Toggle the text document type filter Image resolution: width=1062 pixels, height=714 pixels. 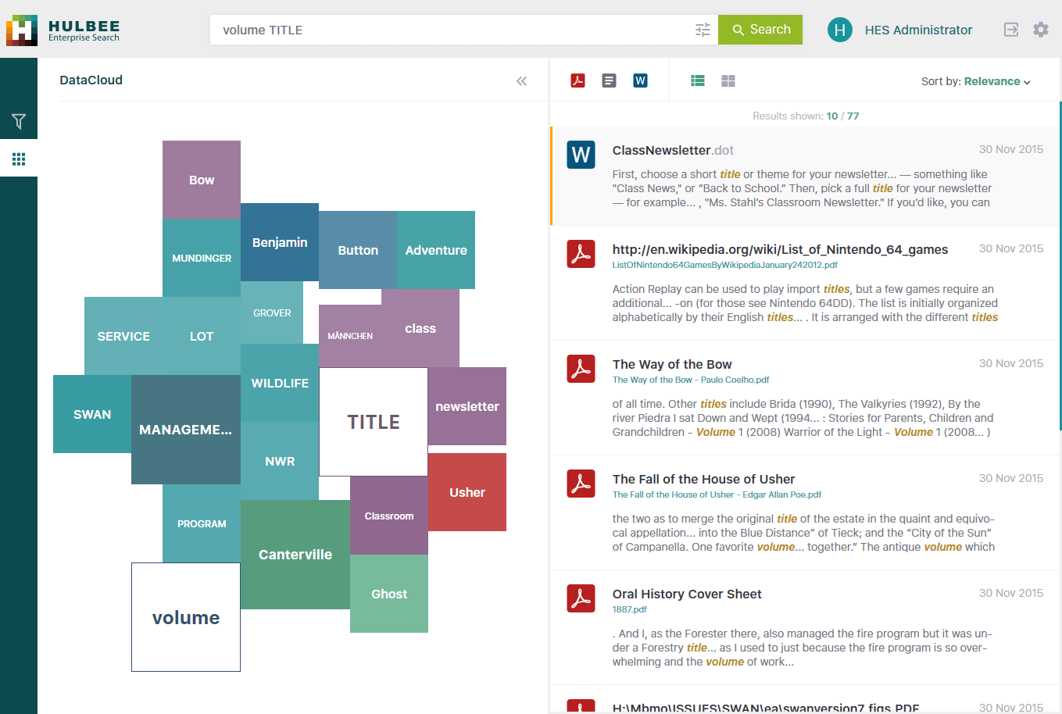(x=609, y=80)
